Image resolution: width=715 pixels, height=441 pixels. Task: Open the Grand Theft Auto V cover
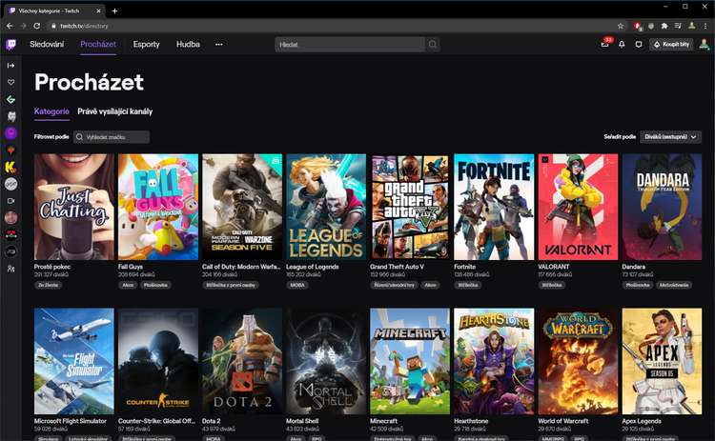click(410, 207)
